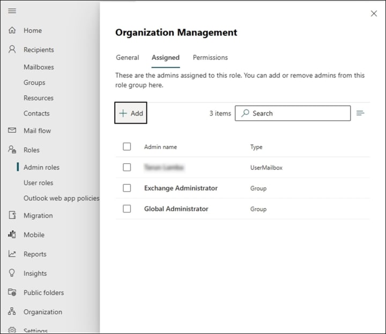Check the Exchange Administrator row checkbox
The height and width of the screenshot is (334, 386).
click(127, 188)
